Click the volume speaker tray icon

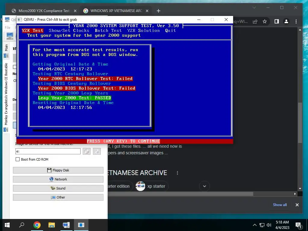[269, 225]
